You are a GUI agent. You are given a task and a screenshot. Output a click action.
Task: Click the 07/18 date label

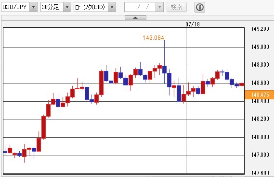193,24
